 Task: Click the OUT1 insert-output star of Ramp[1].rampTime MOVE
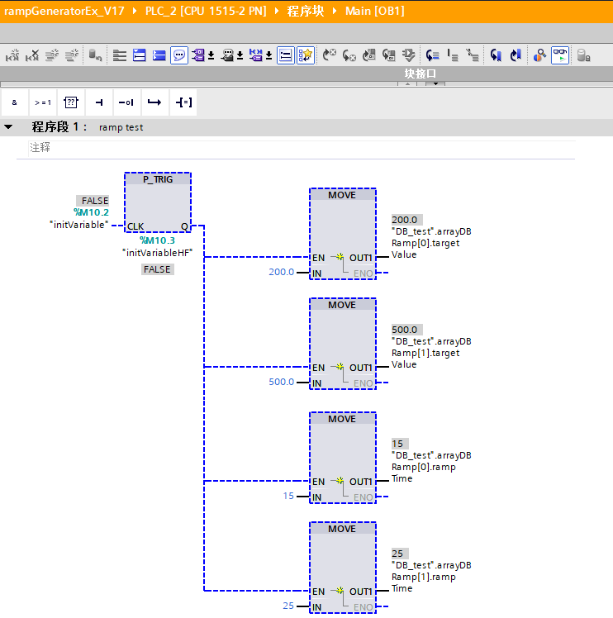click(340, 591)
